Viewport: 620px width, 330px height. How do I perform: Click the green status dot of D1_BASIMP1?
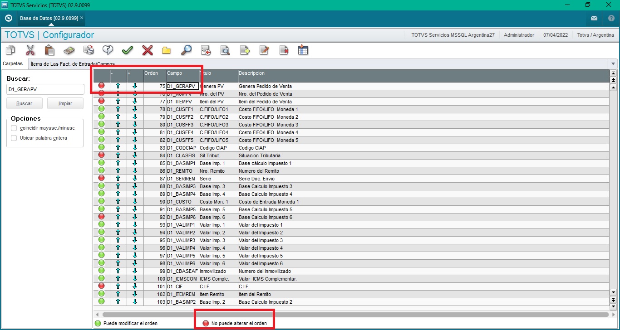[101, 163]
